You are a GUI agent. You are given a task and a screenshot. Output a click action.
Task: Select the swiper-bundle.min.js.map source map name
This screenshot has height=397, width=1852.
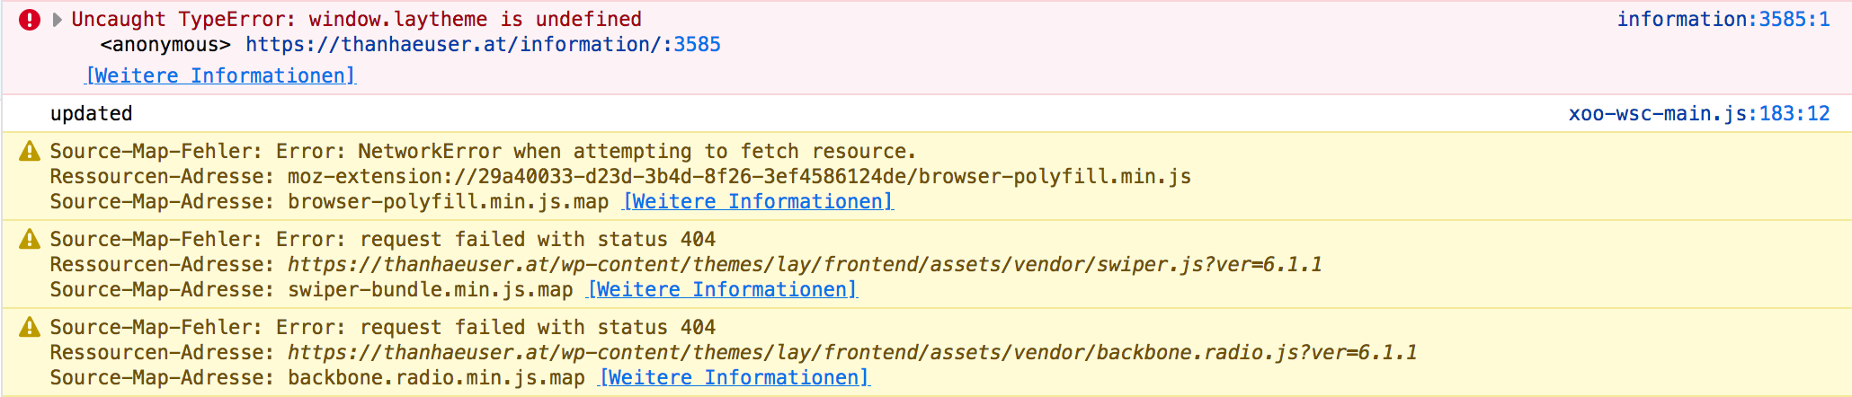pos(430,289)
